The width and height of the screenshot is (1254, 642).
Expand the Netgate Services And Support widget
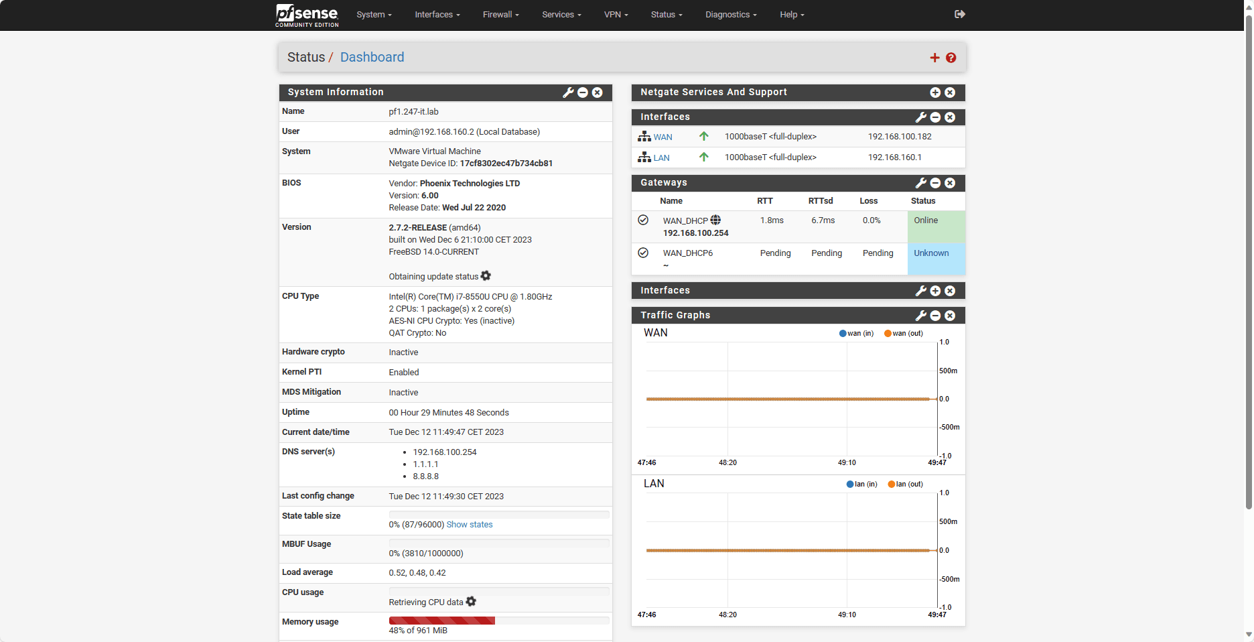[x=935, y=92]
